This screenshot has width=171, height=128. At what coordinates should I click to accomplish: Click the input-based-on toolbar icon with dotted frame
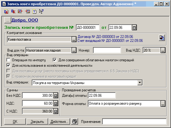pos(27,12)
